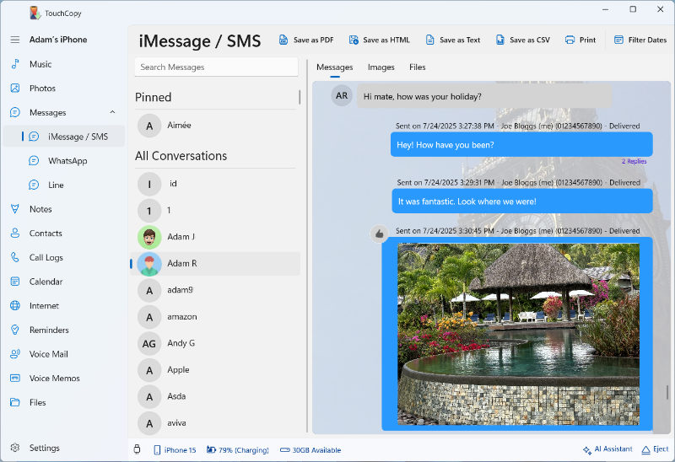Click the Print button label
Image resolution: width=675 pixels, height=462 pixels.
click(587, 40)
